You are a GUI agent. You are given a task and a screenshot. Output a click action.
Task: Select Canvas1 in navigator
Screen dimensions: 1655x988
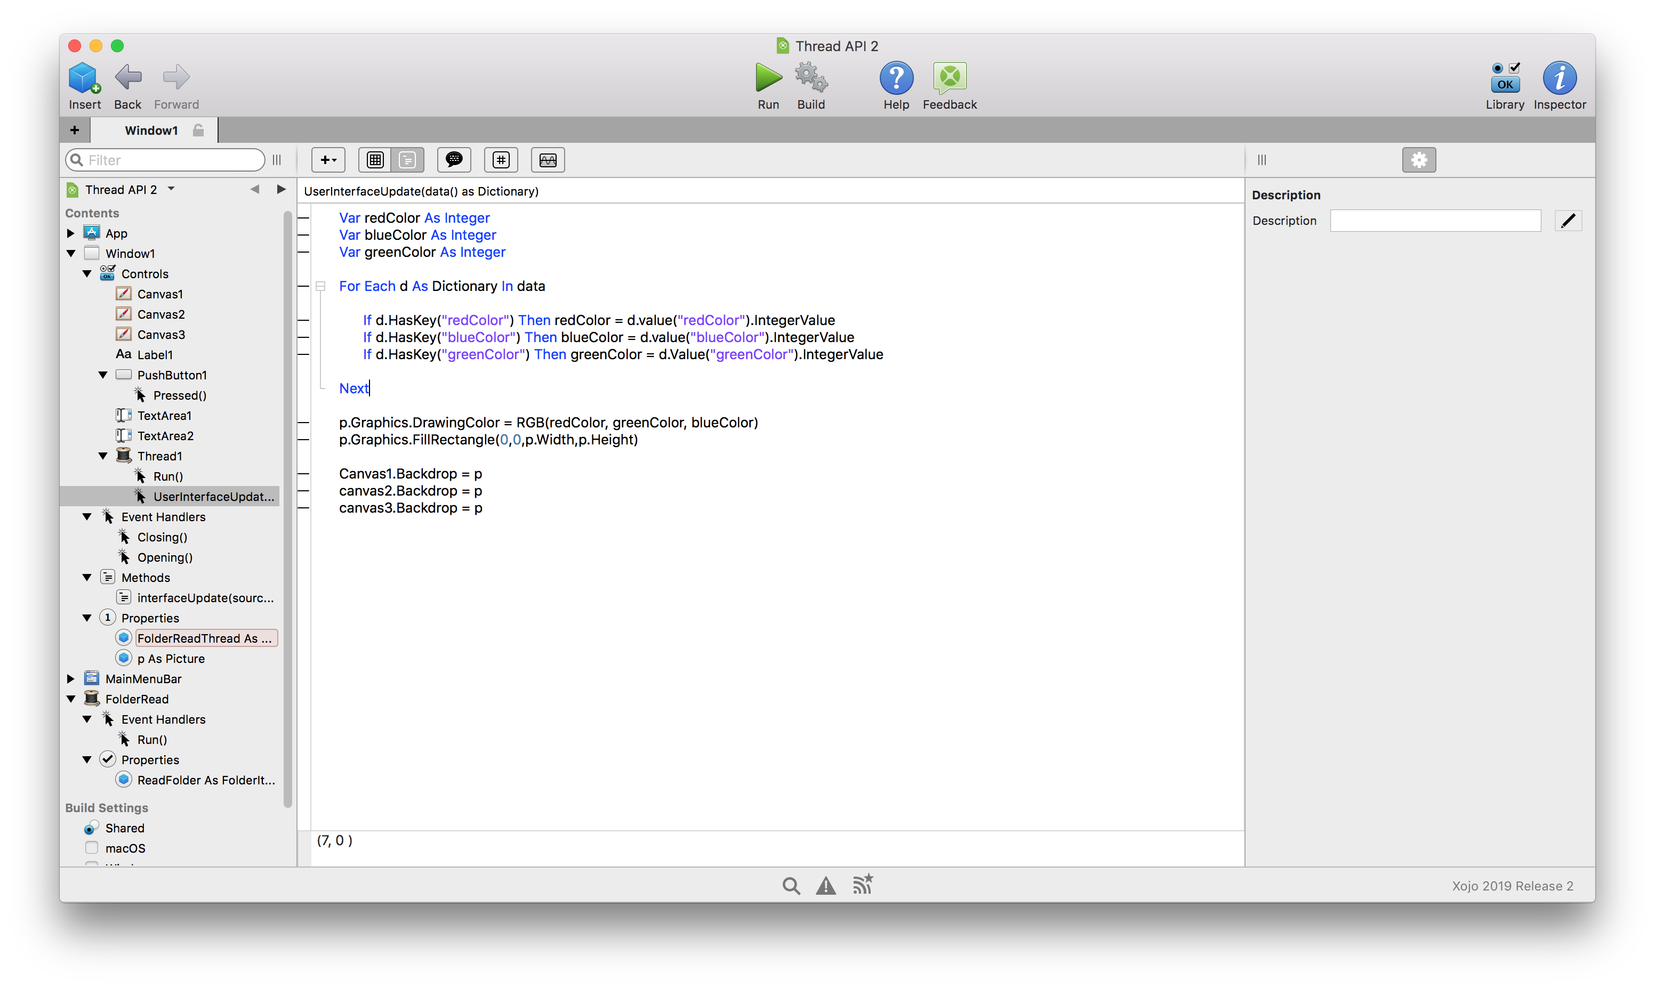[160, 294]
